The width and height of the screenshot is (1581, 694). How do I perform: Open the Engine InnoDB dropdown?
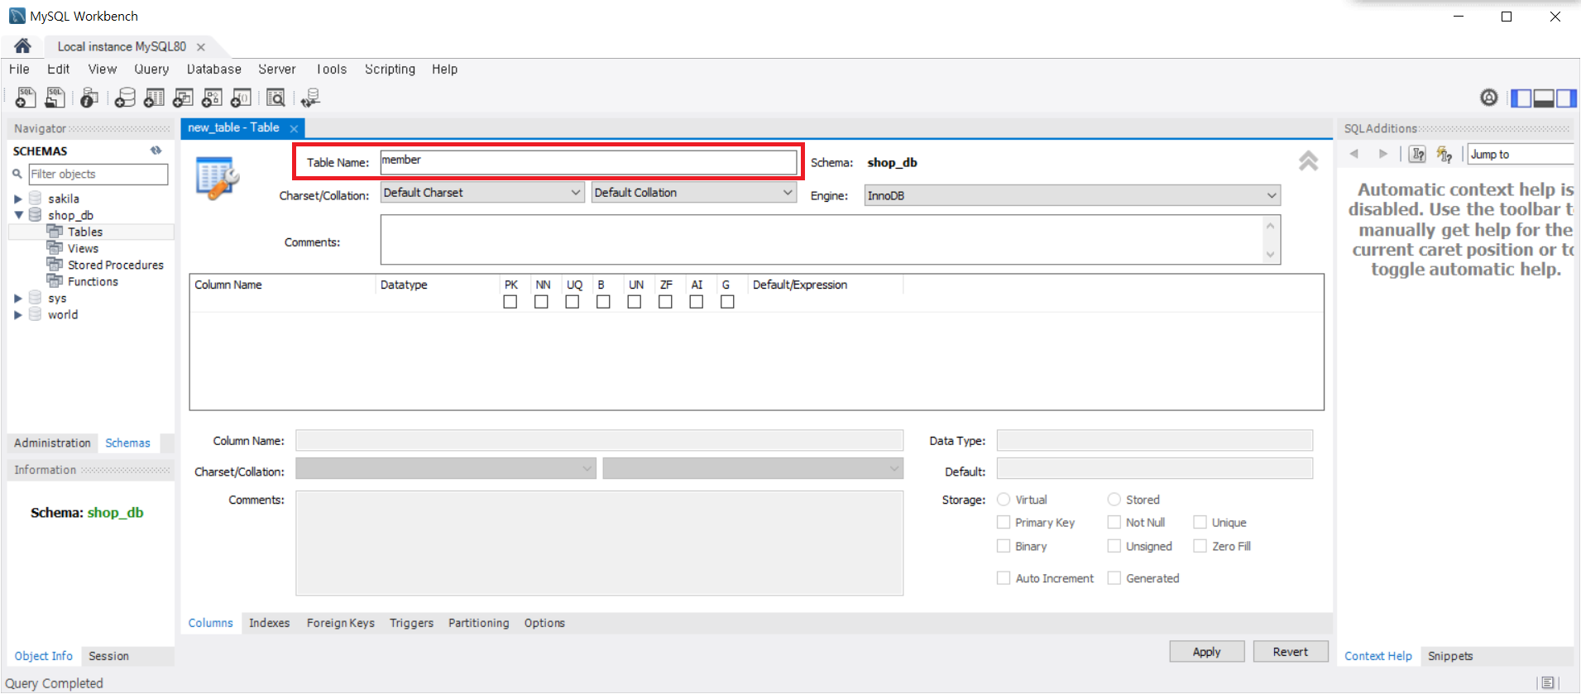pos(1072,195)
